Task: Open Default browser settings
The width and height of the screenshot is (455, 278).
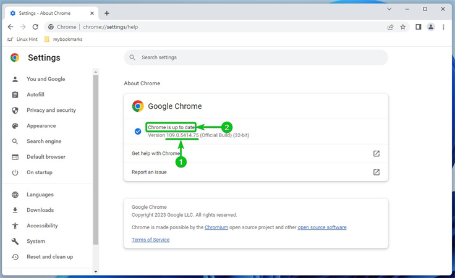Action: (46, 157)
